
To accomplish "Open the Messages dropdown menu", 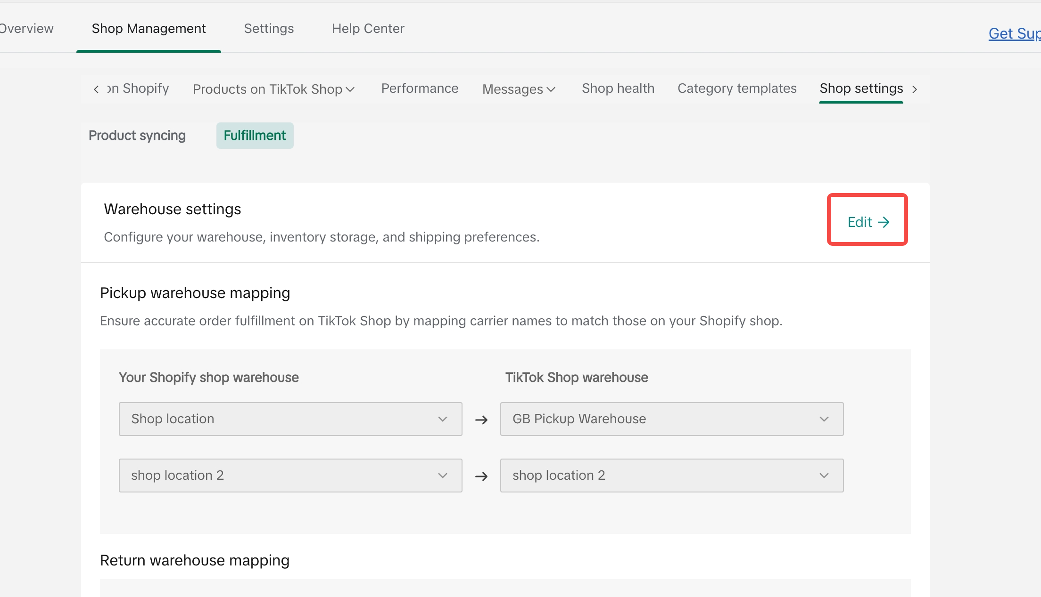I will 512,89.
